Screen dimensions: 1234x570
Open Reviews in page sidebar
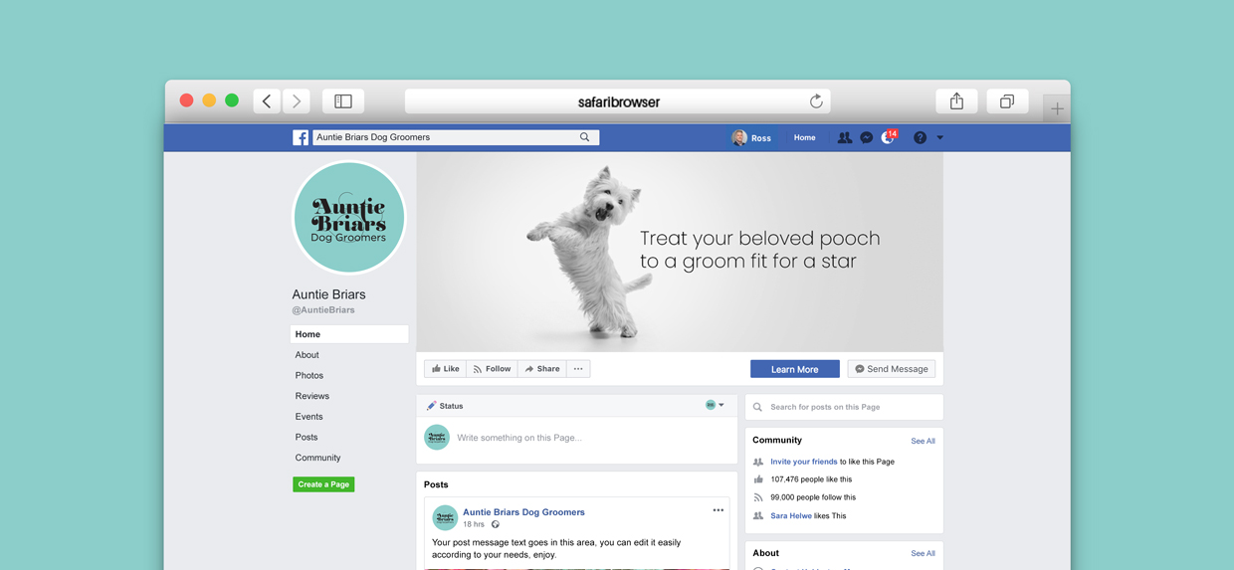coord(311,396)
